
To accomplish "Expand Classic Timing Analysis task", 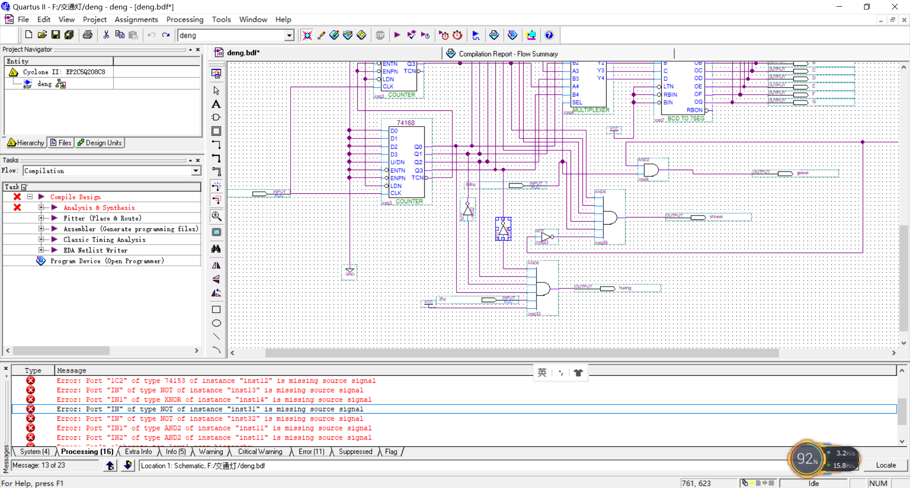I will [x=41, y=239].
